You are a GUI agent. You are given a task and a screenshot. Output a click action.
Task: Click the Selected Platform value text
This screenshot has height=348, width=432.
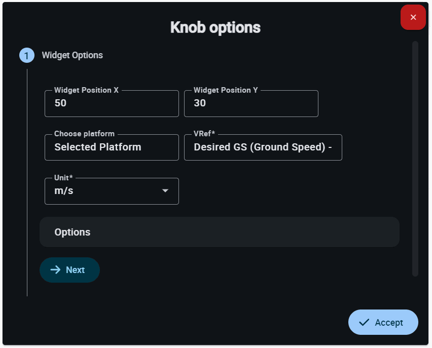[x=98, y=147]
